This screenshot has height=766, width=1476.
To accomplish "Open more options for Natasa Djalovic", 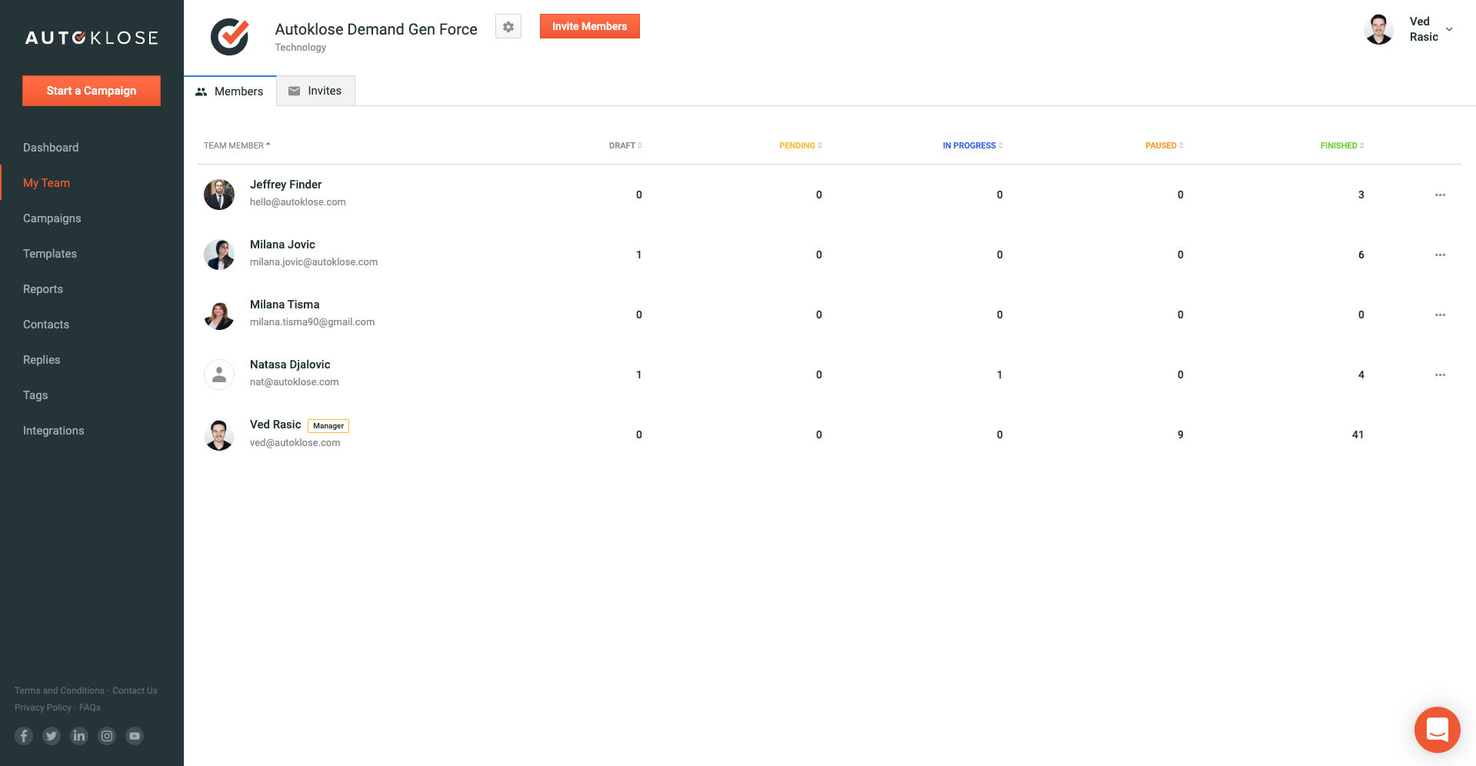I will tap(1440, 375).
